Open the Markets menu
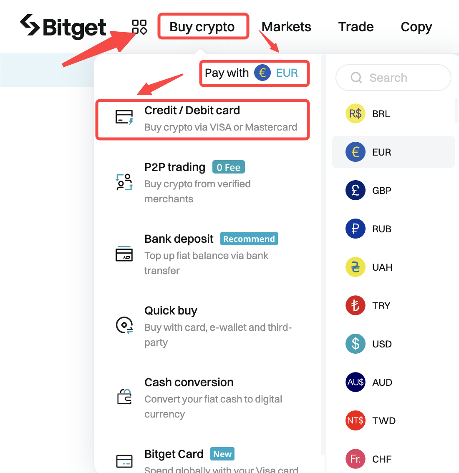459x473 pixels. [x=286, y=26]
